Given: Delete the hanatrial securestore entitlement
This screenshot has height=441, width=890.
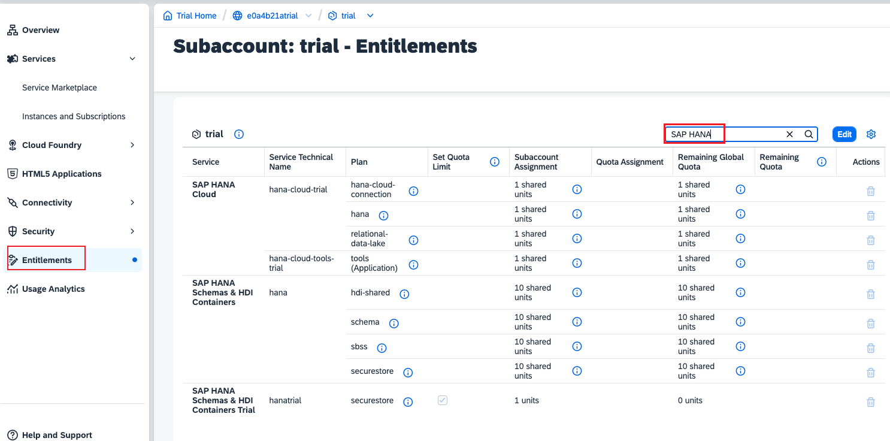Looking at the screenshot, I should [x=871, y=402].
